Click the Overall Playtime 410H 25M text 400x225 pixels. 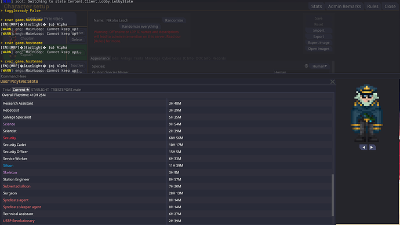(24, 95)
